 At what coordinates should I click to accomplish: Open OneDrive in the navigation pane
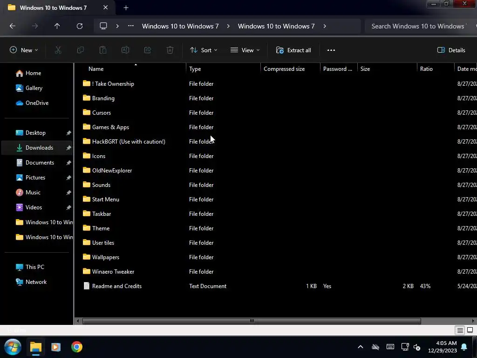(x=37, y=103)
